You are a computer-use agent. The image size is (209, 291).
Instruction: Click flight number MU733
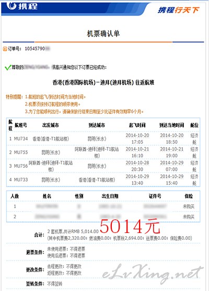point(21,180)
